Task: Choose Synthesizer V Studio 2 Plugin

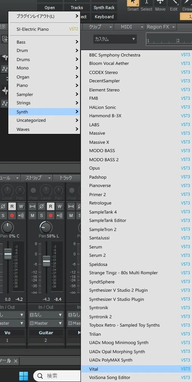Action: tap(137, 290)
